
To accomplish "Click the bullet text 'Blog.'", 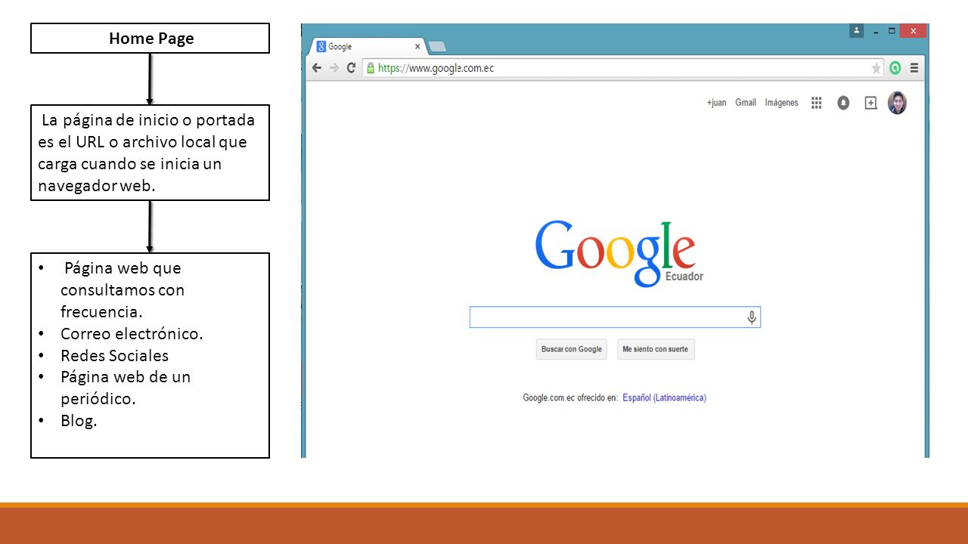I will (x=79, y=421).
